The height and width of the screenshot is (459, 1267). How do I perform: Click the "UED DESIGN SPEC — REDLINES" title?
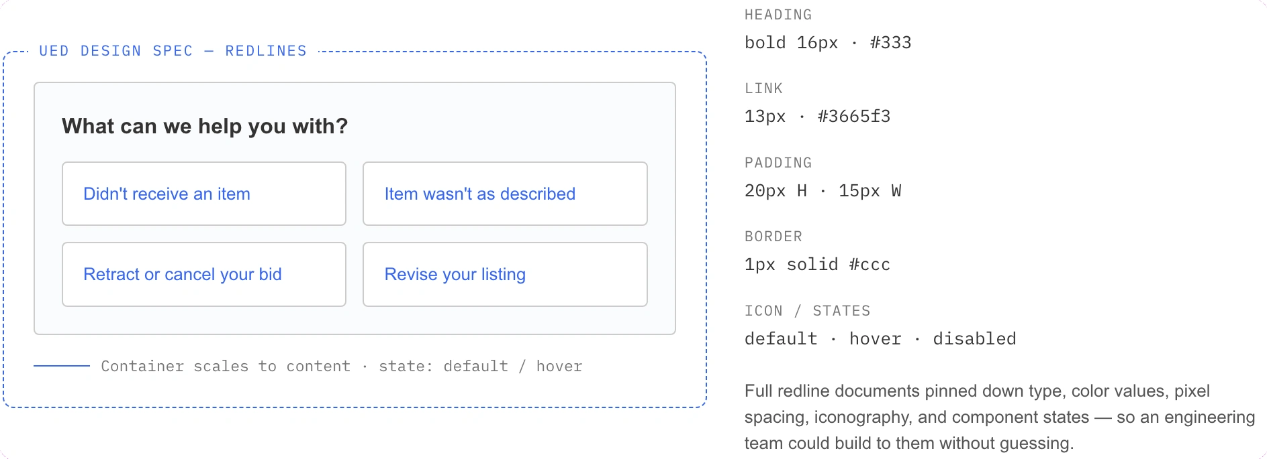(x=173, y=51)
